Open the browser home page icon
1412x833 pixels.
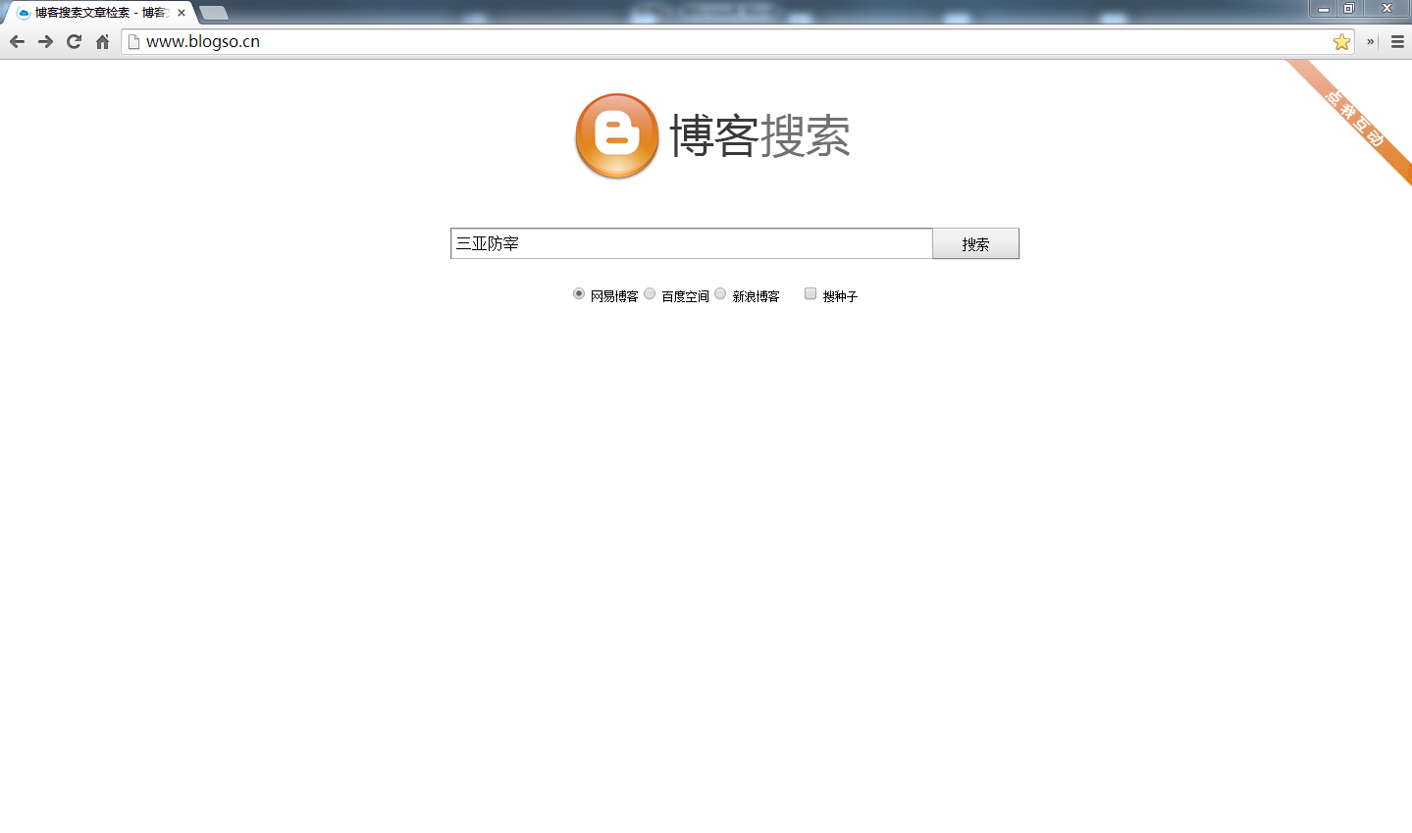click(102, 41)
